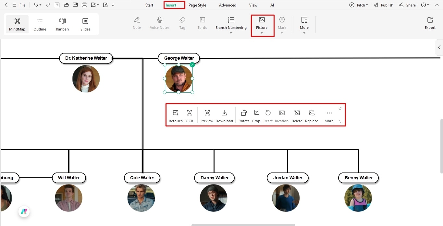The image size is (443, 226).
Task: Click the Share button
Action: (x=407, y=5)
